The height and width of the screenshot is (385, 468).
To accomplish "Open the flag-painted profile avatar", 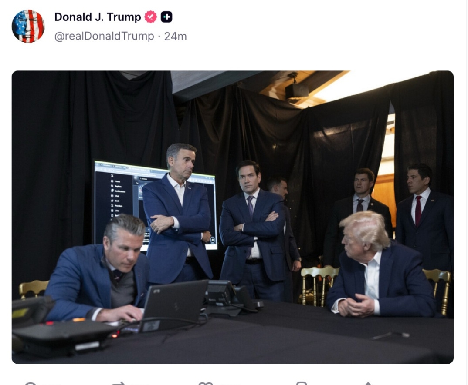I will [x=28, y=26].
